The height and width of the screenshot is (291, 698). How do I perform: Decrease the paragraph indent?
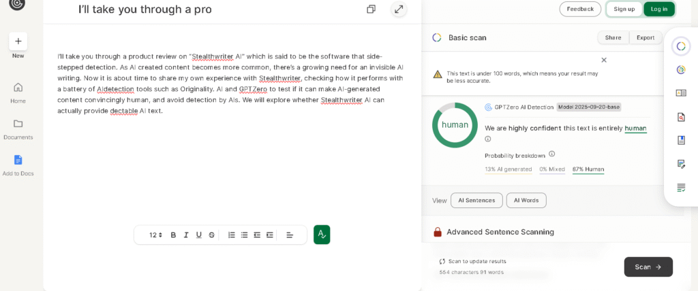257,235
